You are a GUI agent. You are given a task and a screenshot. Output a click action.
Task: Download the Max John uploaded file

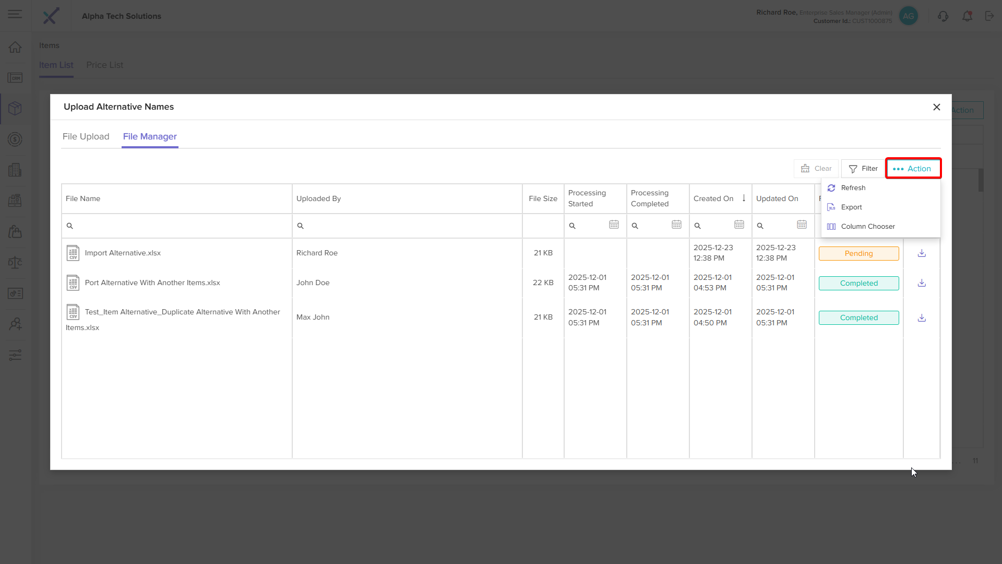click(922, 318)
